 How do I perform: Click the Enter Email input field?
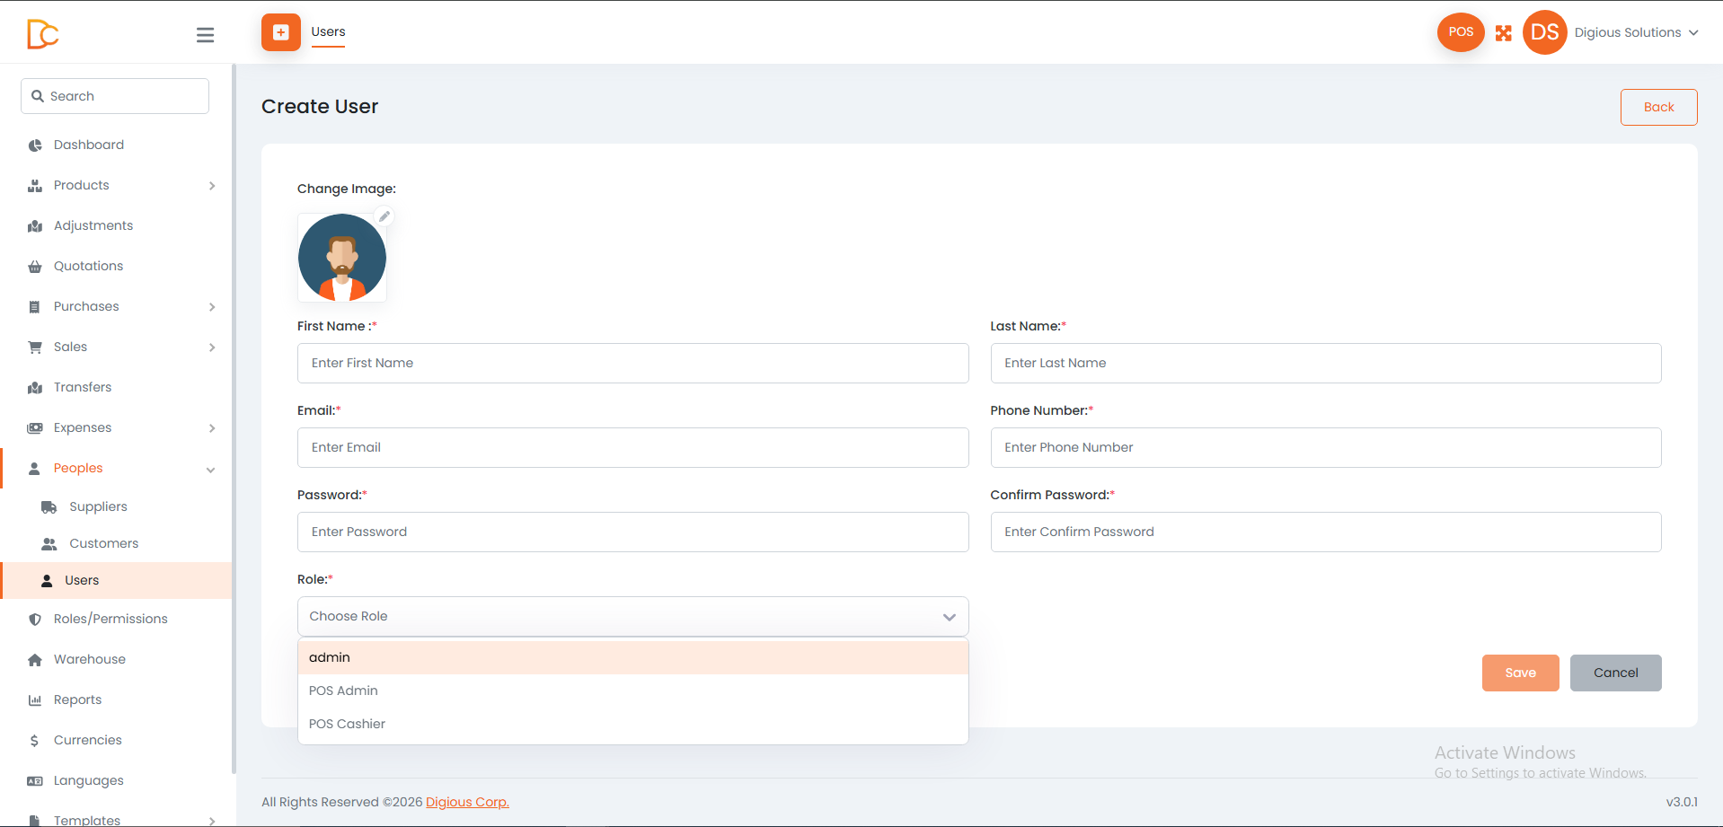632,447
